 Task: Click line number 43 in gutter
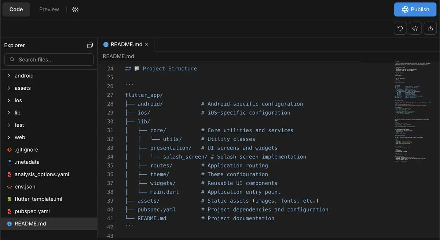[110, 236]
